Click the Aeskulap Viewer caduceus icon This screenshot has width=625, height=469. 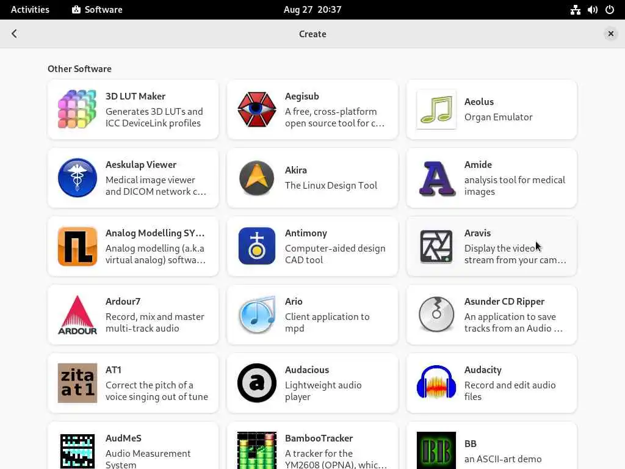[x=78, y=178]
